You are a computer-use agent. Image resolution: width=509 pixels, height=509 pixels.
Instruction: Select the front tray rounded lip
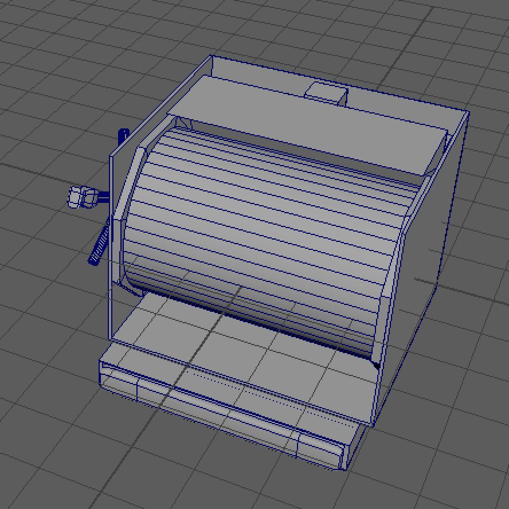pos(221,416)
